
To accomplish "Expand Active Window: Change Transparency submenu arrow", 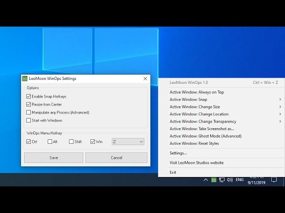I will tap(280, 121).
